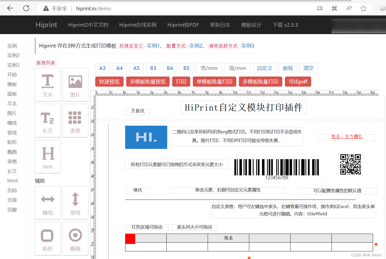Select 页码 in left sidebar
Viewport: 386px width, 259px height.
[12, 190]
